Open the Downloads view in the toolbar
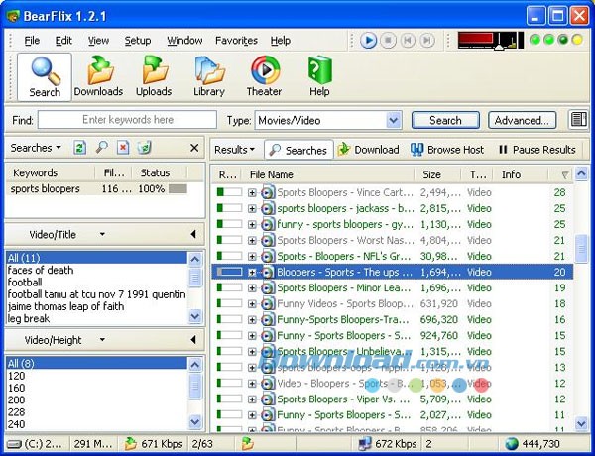The width and height of the screenshot is (595, 456). 98,76
